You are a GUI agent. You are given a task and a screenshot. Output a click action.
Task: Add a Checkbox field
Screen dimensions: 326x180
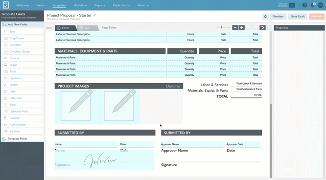23,45
